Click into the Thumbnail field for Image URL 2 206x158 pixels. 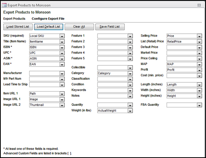[x=44, y=105]
